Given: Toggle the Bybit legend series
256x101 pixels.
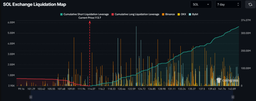Looking at the screenshot, I should [193, 14].
